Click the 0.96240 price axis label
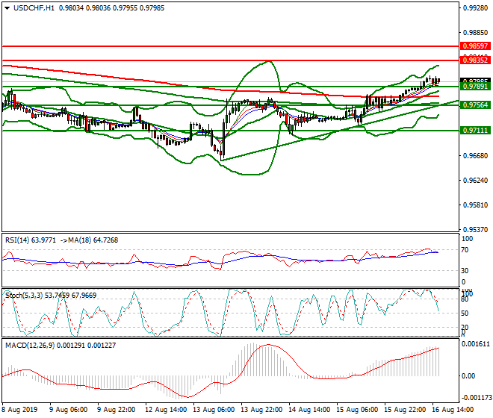The image size is (493, 418). tap(475, 181)
